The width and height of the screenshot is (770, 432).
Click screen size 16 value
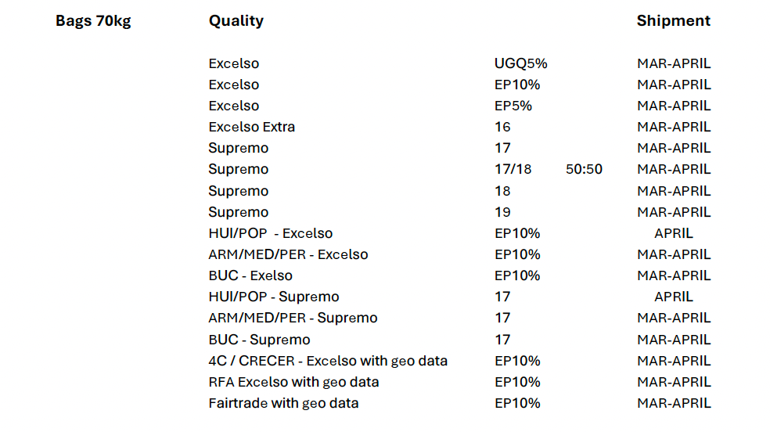pyautogui.click(x=502, y=127)
